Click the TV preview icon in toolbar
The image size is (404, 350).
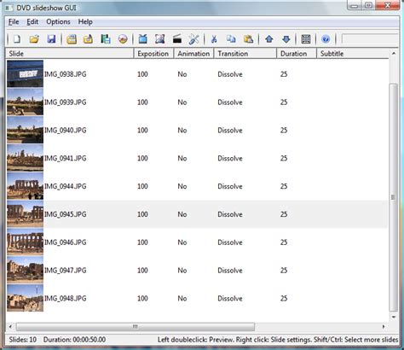pyautogui.click(x=143, y=39)
